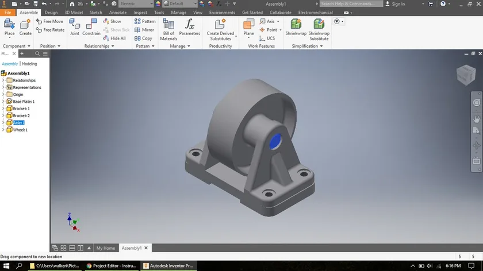This screenshot has width=483, height=271.
Task: Select the Free Rotate tool
Action: (50, 30)
